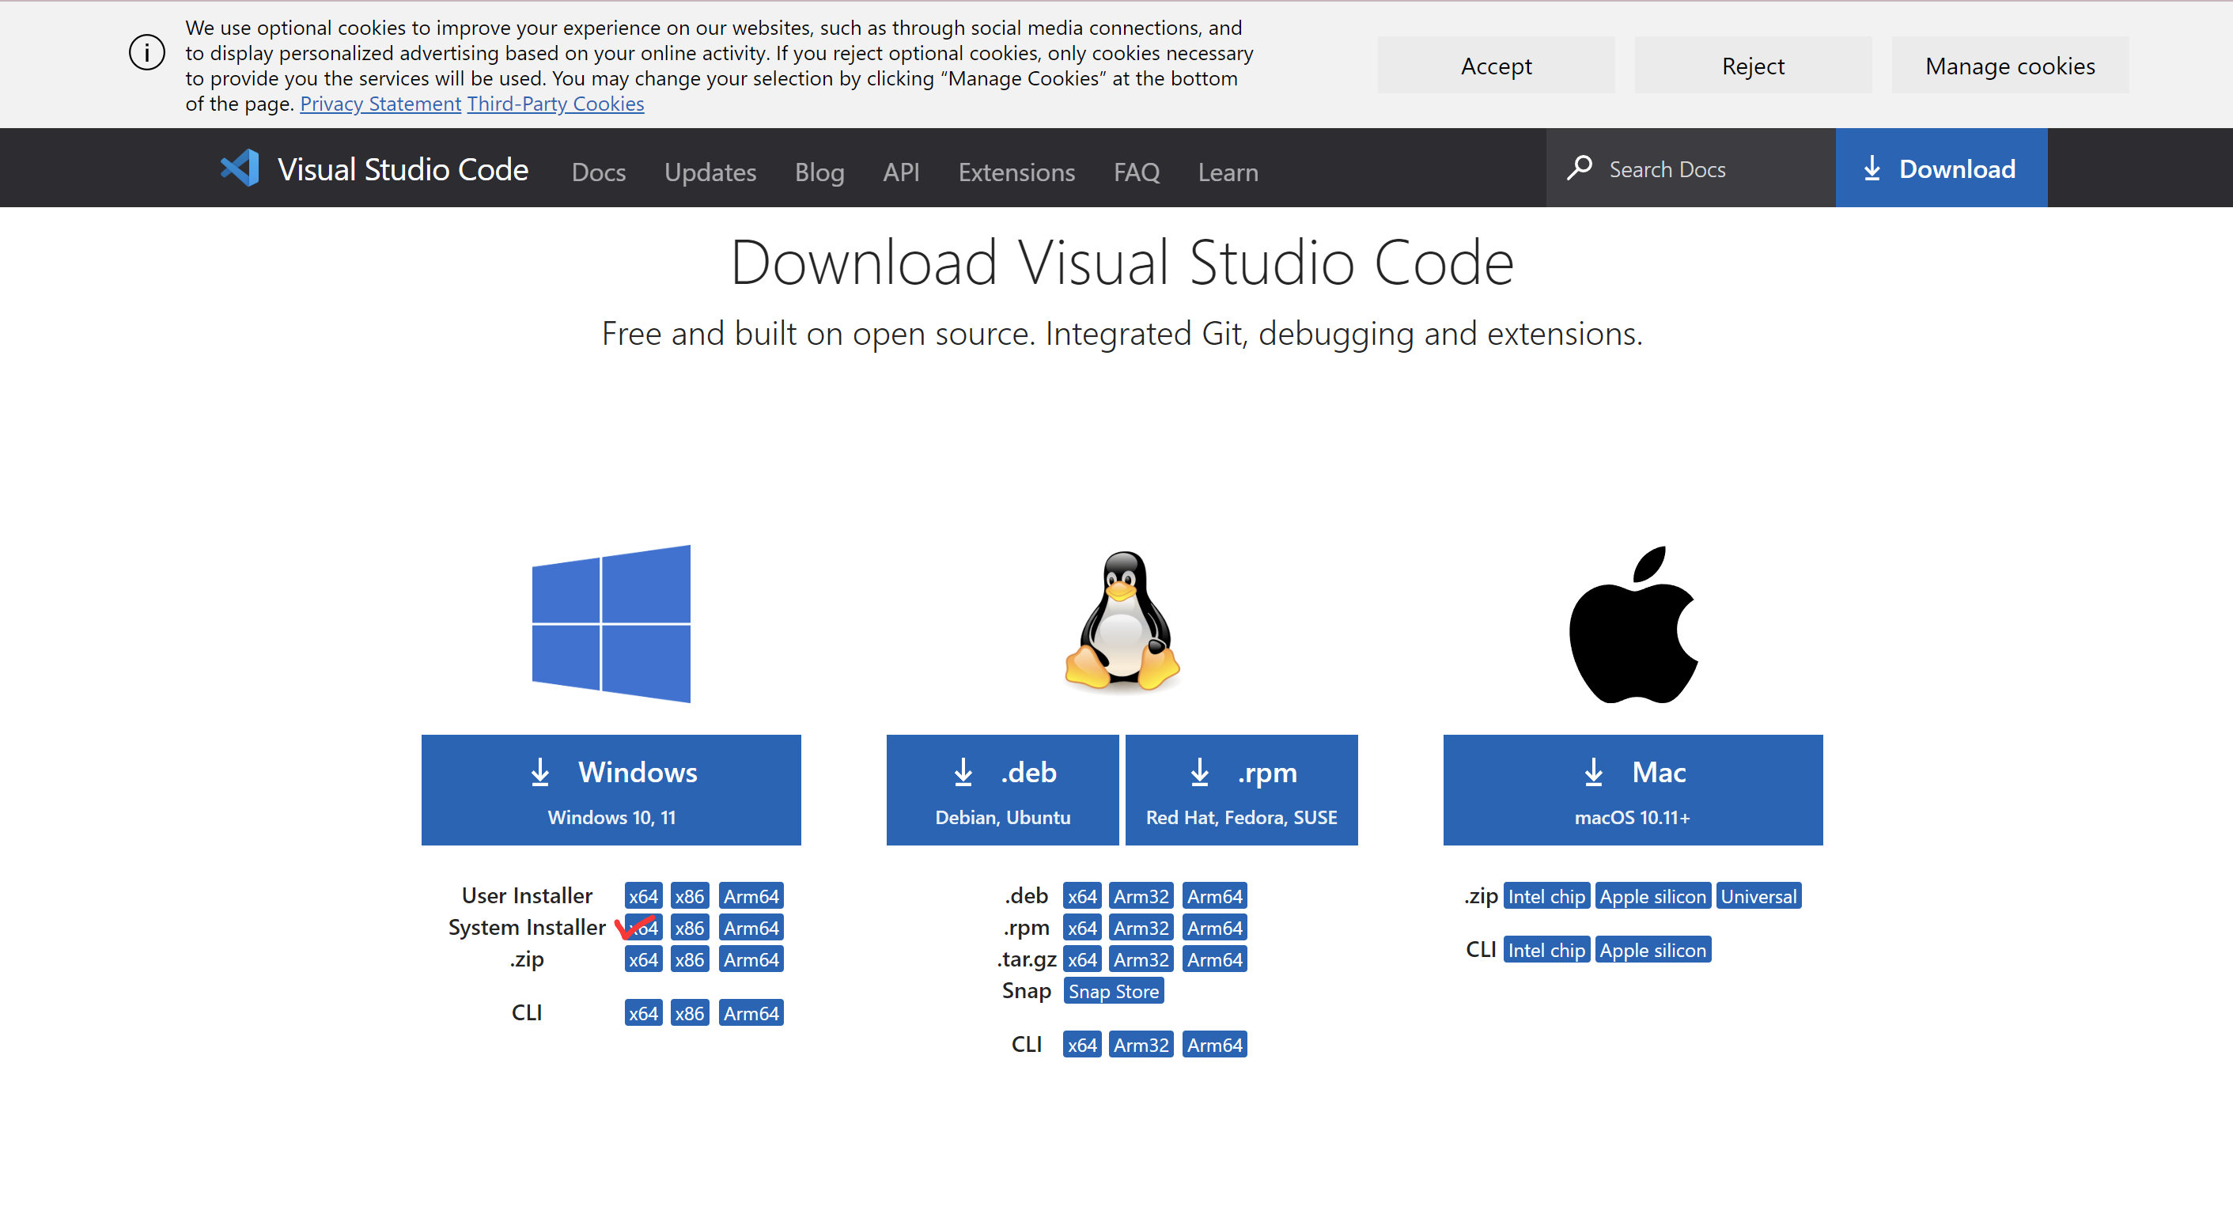
Task: Accept the optional cookies
Action: (1495, 66)
